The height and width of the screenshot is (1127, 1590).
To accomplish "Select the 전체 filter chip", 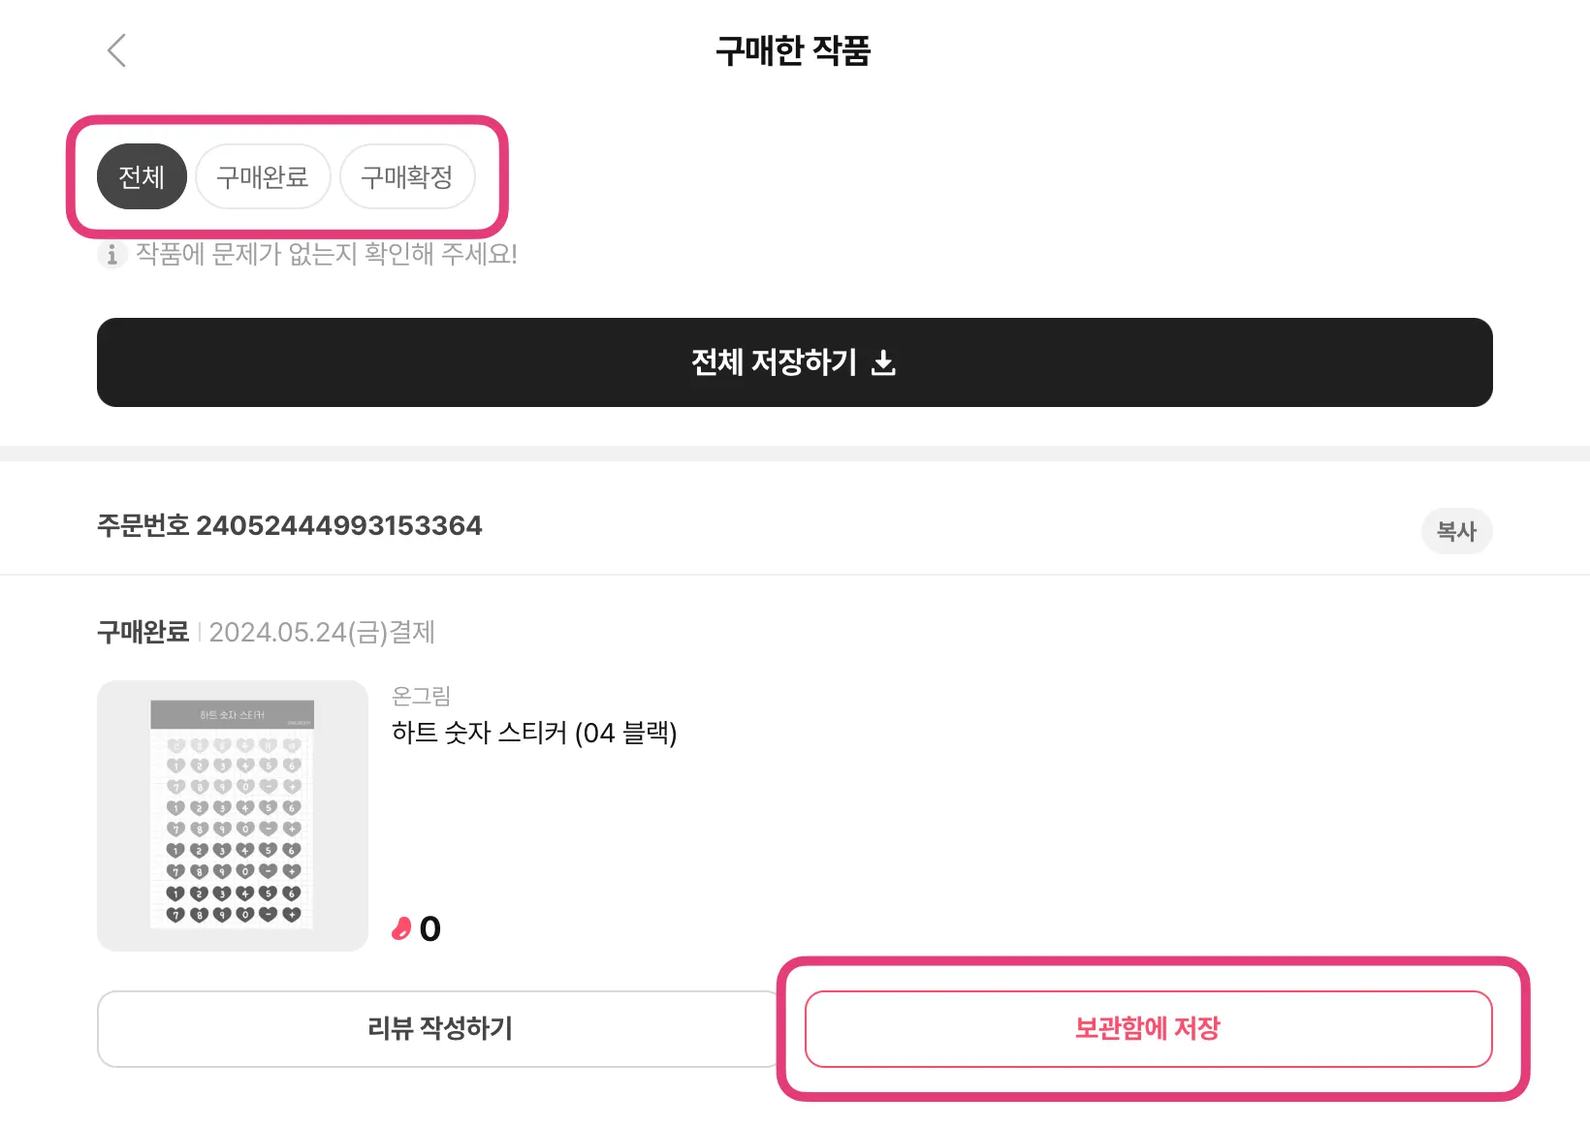I will [142, 177].
